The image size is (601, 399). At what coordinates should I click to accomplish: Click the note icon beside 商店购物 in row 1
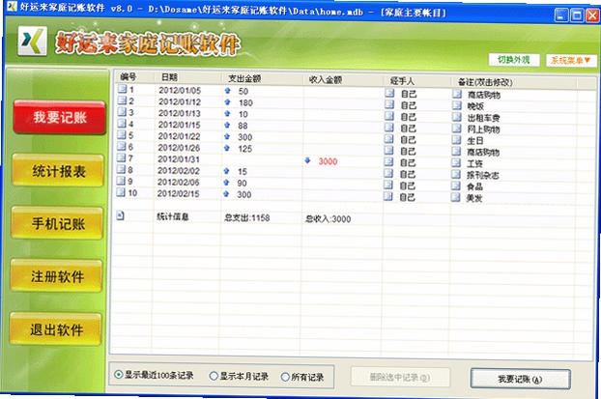pos(457,94)
